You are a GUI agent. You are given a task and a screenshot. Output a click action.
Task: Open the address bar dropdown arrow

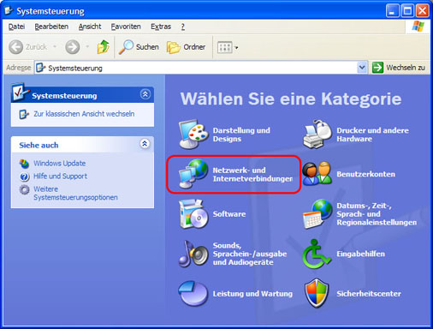tap(362, 68)
